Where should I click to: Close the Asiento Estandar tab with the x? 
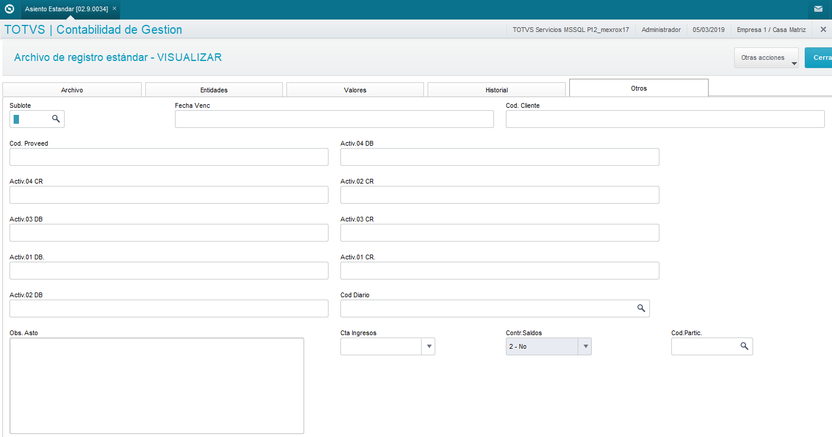(x=114, y=8)
